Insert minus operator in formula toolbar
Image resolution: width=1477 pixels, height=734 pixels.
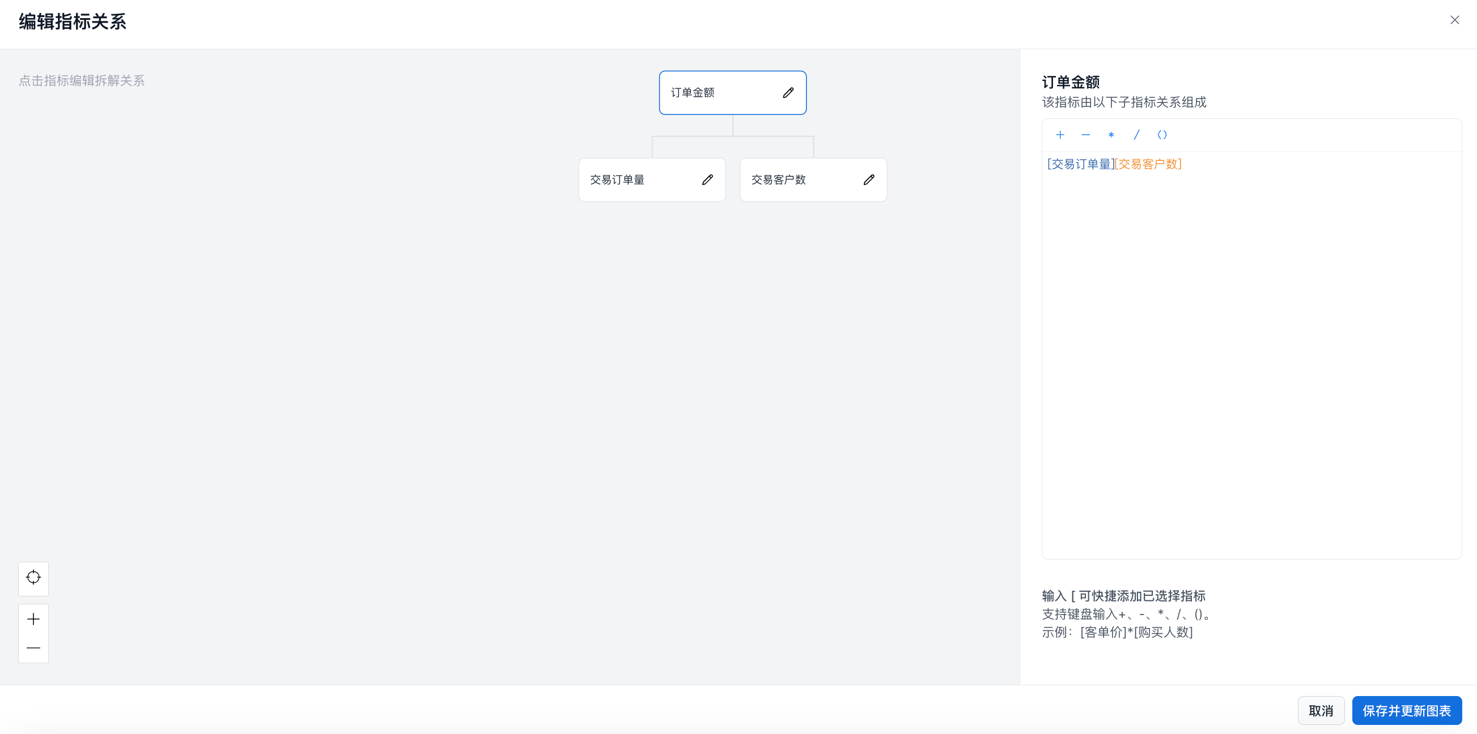pos(1085,135)
